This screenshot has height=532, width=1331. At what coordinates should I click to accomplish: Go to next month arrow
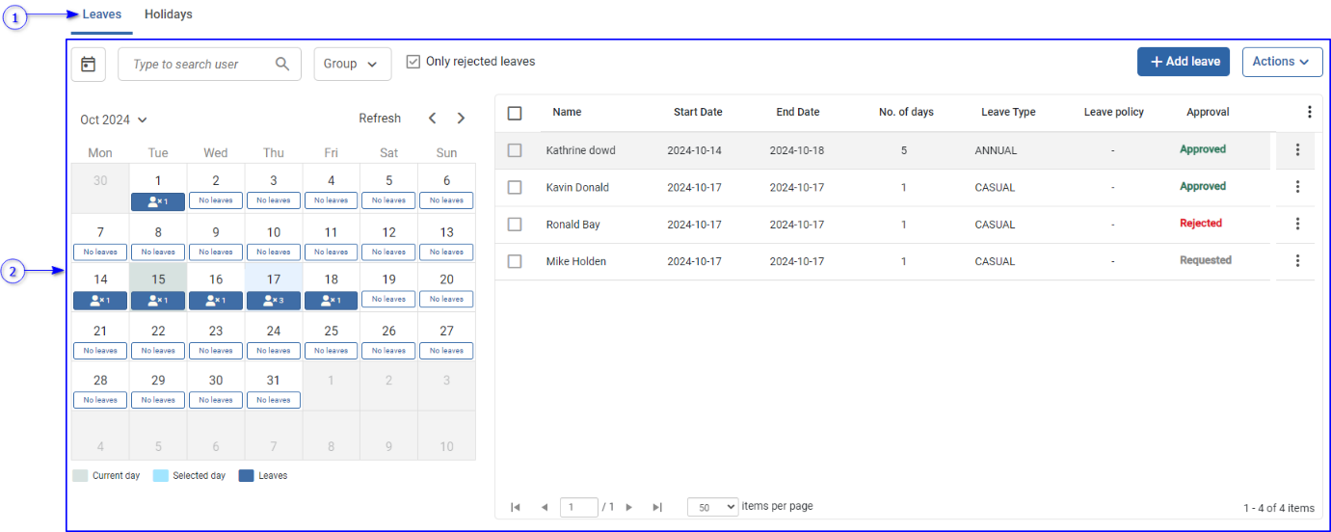pyautogui.click(x=461, y=119)
